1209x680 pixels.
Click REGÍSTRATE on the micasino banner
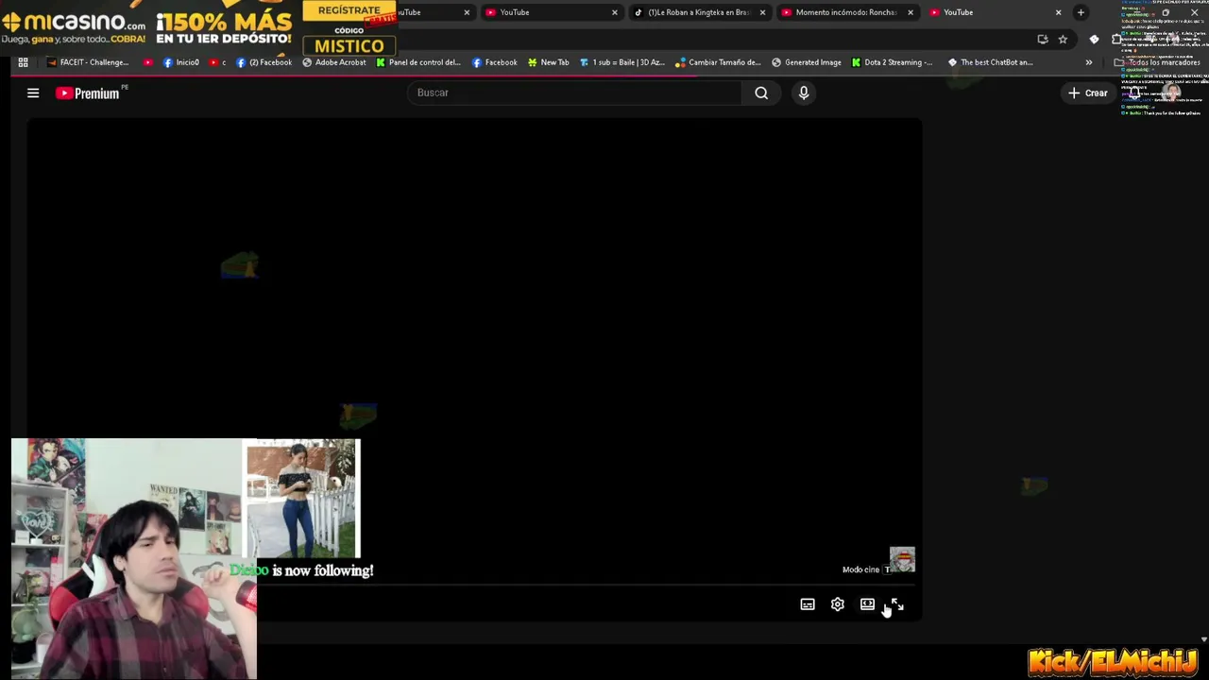(x=349, y=10)
